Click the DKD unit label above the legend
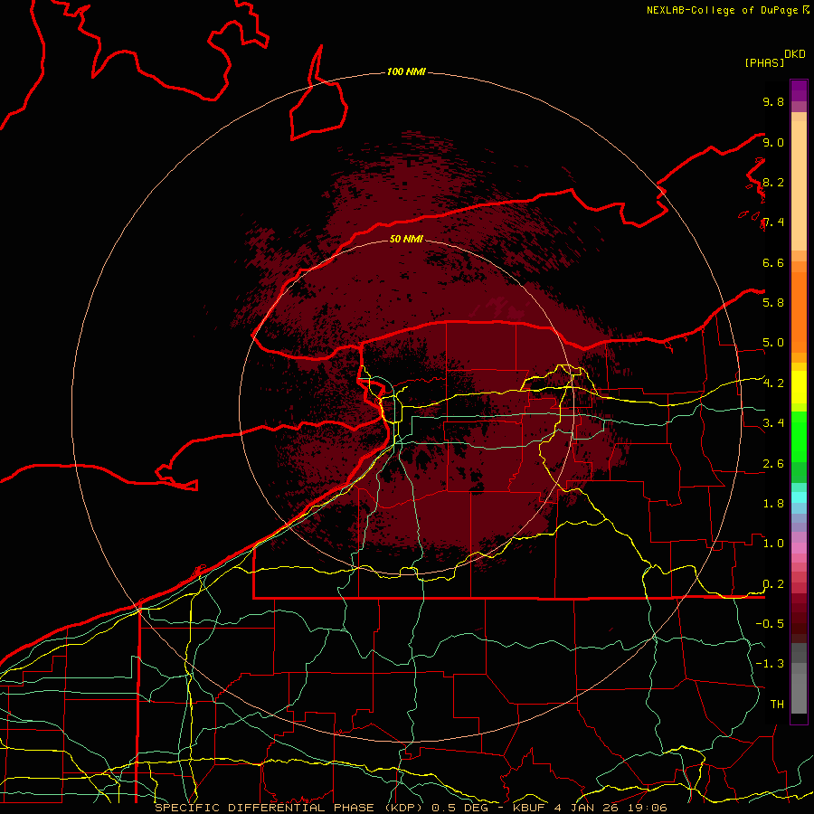Image resolution: width=814 pixels, height=814 pixels. click(x=795, y=54)
